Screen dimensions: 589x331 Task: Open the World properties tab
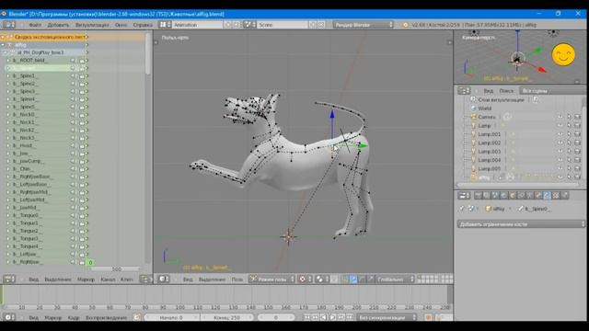(x=503, y=195)
